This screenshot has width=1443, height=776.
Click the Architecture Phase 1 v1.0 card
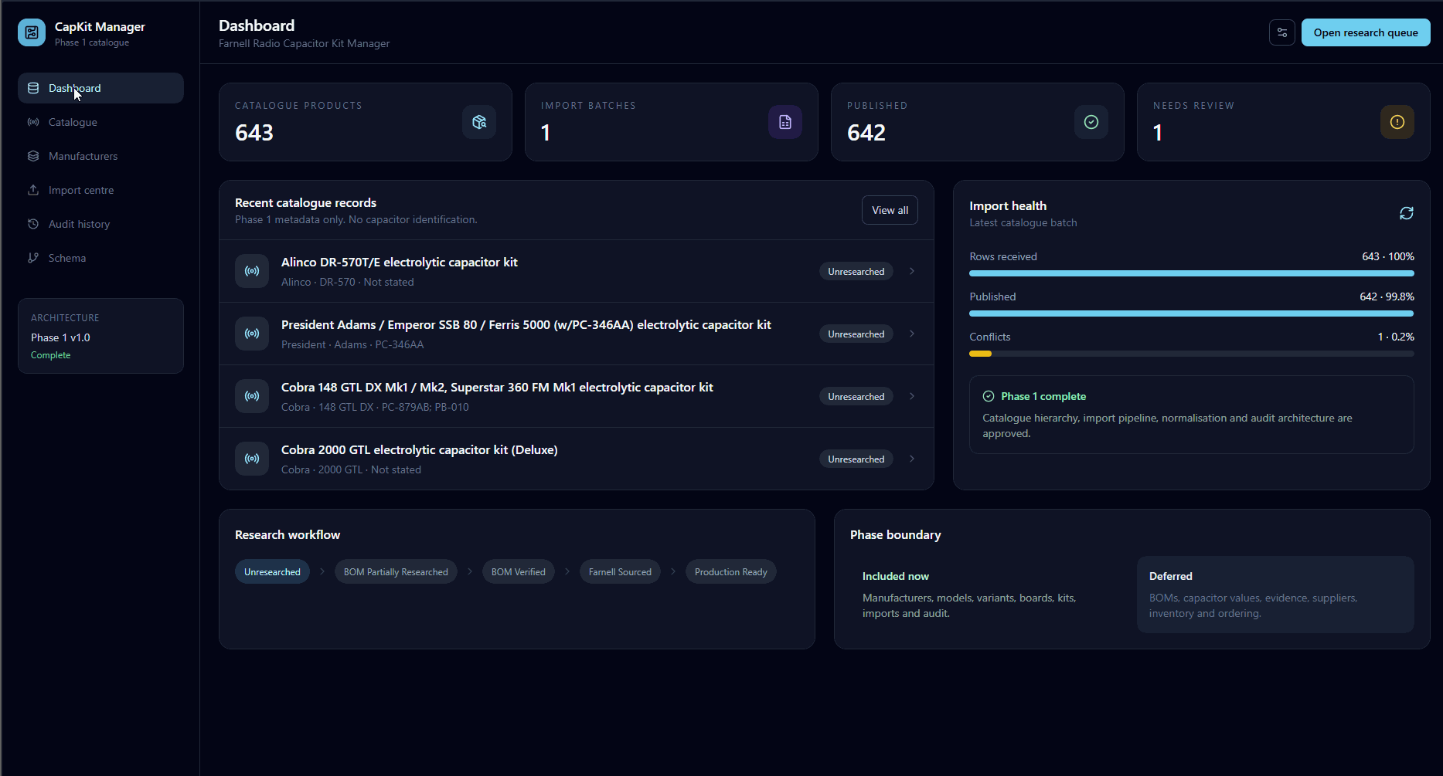click(x=100, y=336)
